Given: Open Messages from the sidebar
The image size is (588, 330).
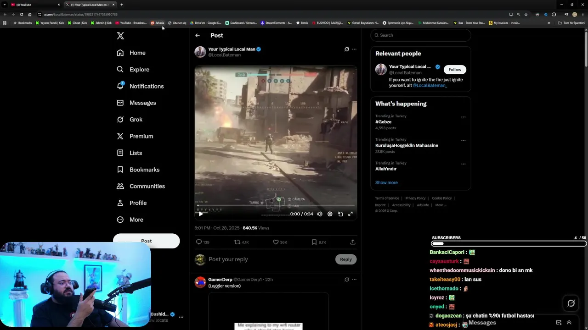Looking at the screenshot, I should [x=136, y=103].
